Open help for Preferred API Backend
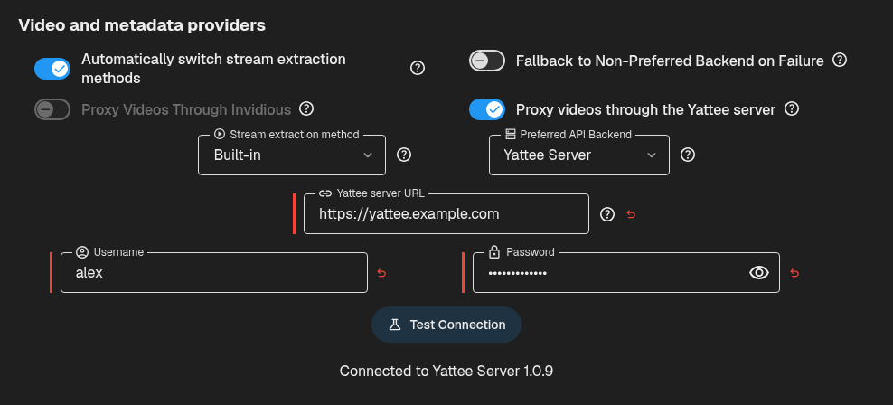This screenshot has height=405, width=893. click(688, 155)
